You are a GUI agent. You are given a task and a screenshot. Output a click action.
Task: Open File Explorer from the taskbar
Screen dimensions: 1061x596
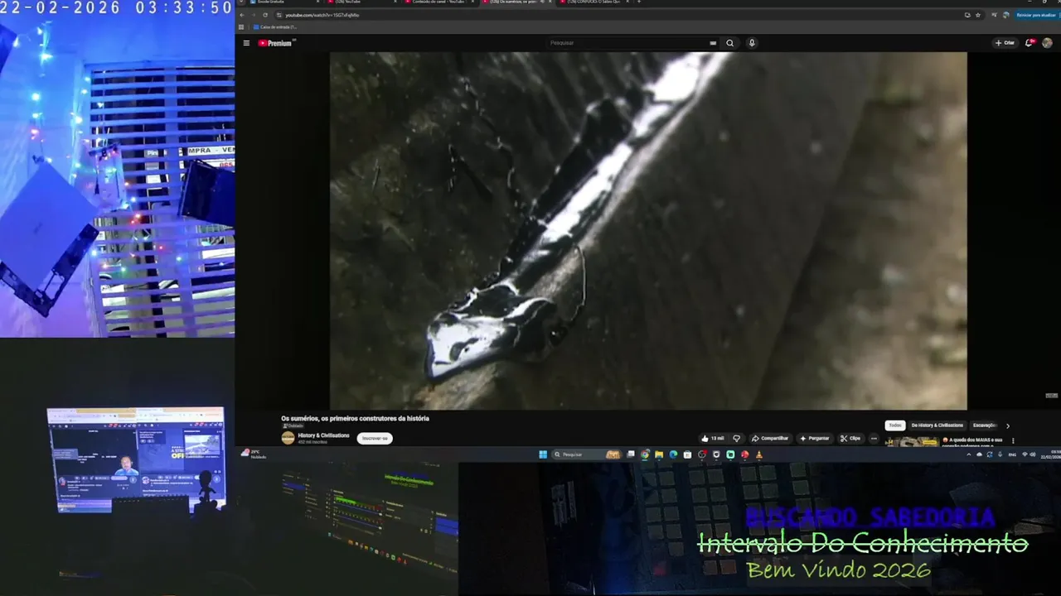click(x=659, y=454)
